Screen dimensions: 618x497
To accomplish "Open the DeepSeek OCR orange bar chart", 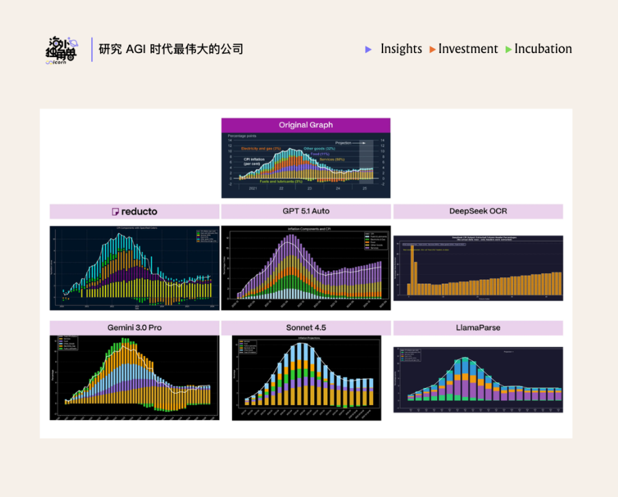I will (x=478, y=268).
